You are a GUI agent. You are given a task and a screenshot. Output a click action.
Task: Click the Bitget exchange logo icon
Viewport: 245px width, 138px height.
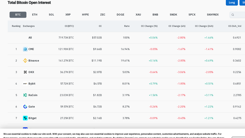coord(25,118)
